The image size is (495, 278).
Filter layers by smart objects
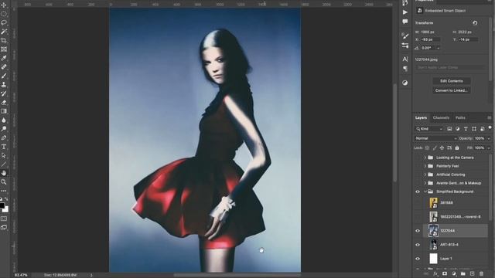(x=482, y=129)
